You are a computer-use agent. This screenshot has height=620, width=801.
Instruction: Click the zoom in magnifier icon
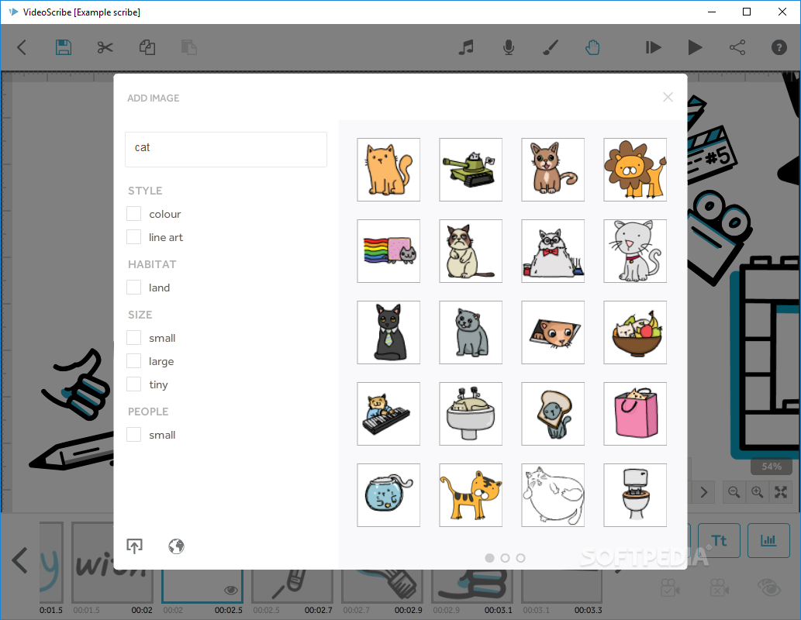coord(758,492)
